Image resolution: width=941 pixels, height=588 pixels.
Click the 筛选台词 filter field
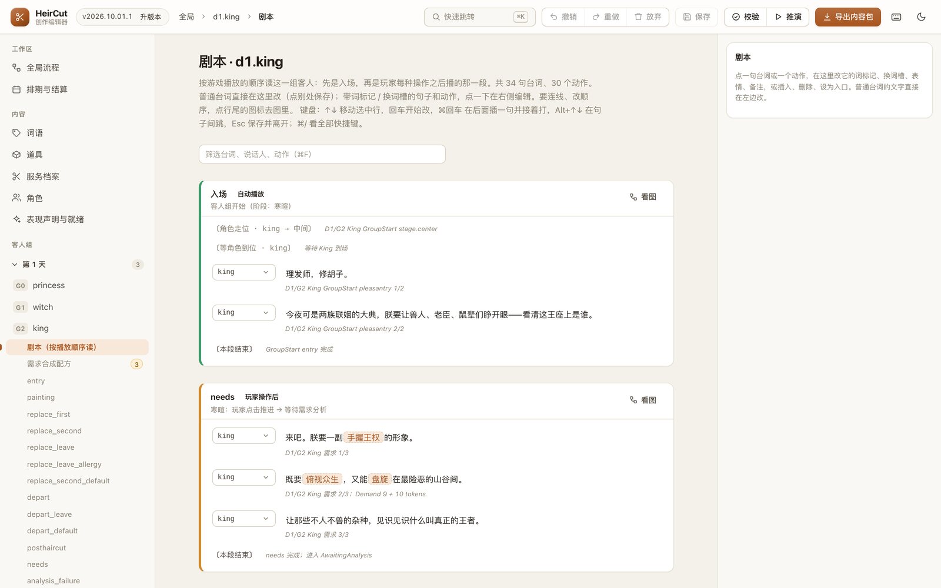[322, 154]
